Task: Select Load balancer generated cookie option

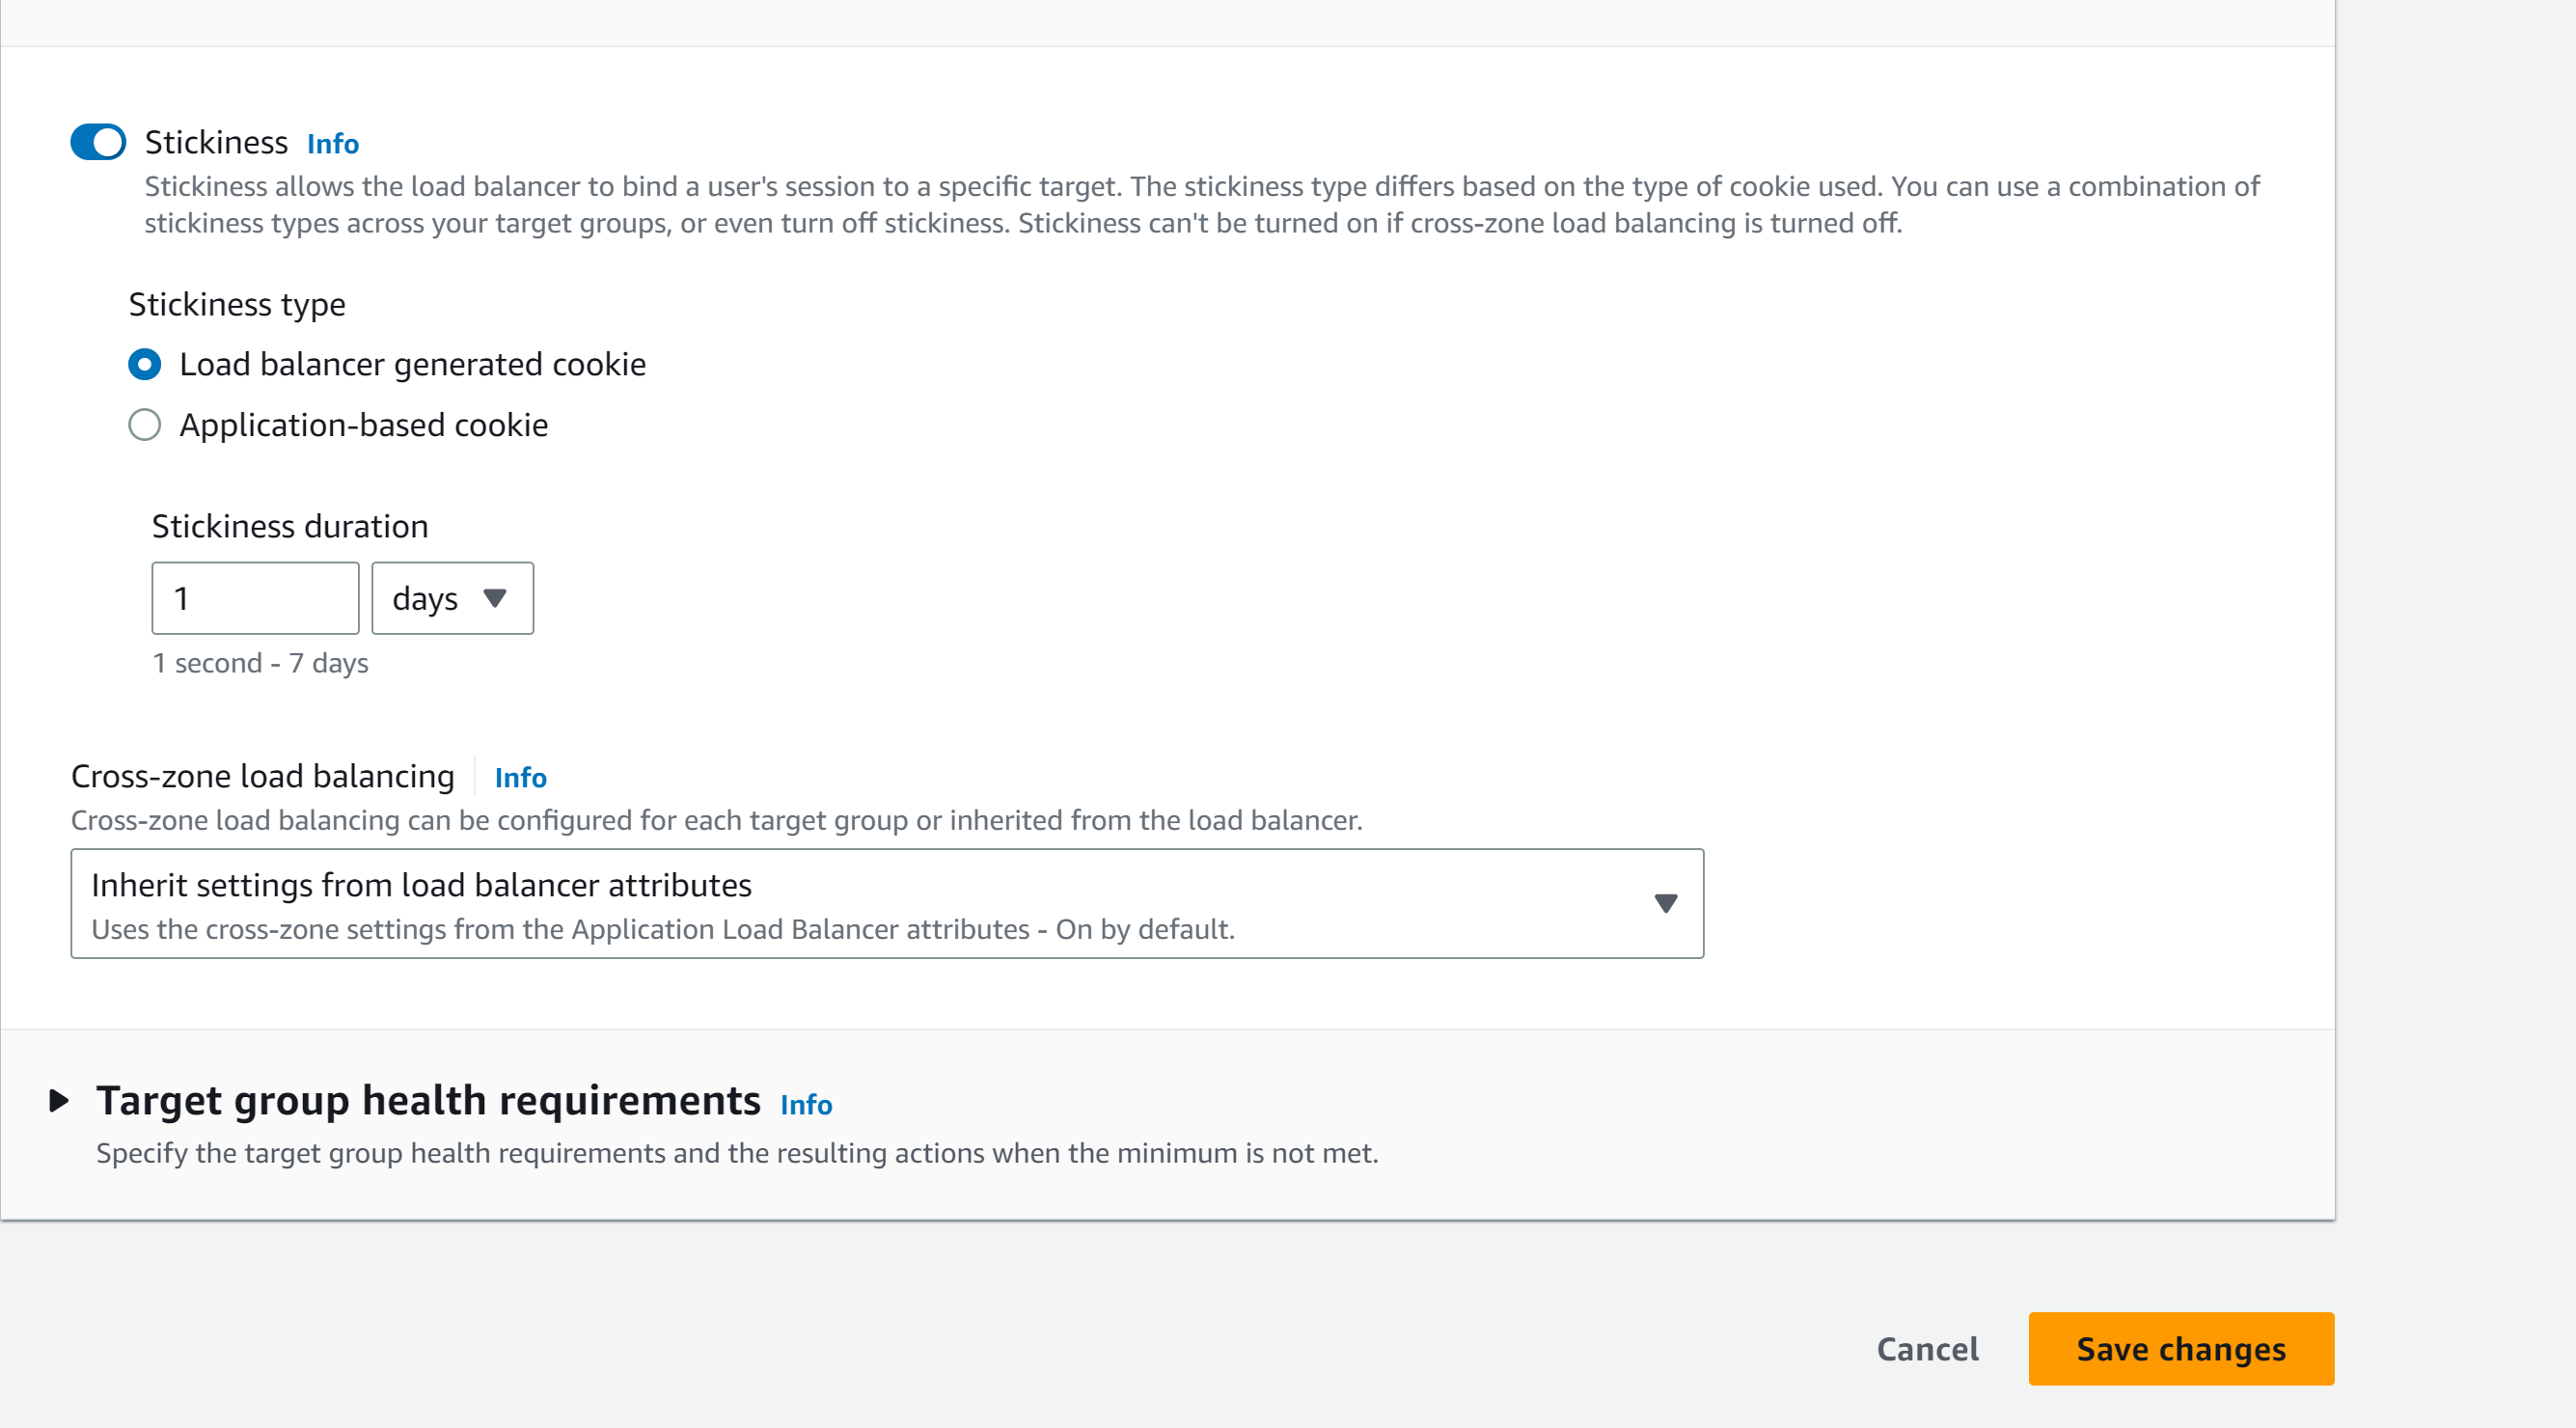Action: [145, 364]
